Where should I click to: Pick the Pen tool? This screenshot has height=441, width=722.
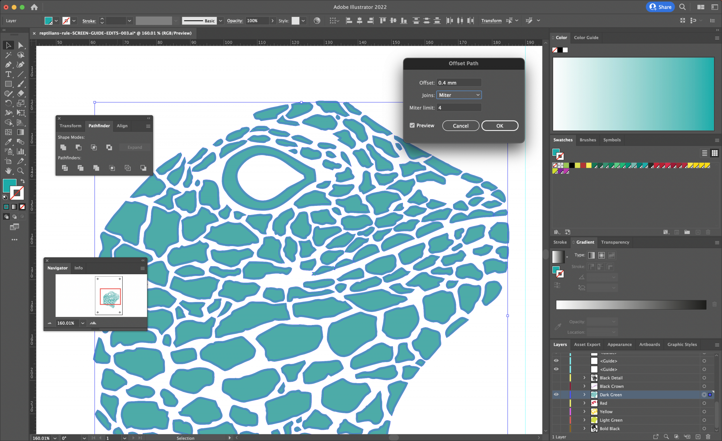tap(8, 65)
